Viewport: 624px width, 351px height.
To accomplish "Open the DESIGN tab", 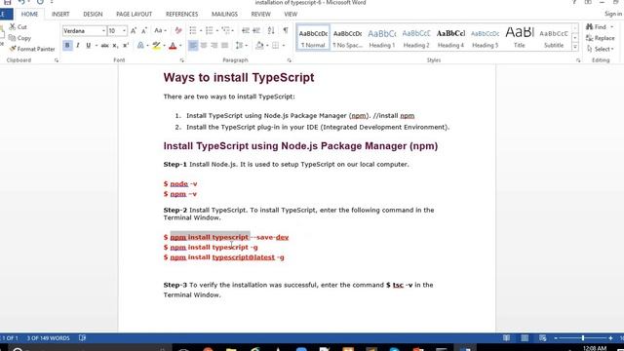I will (93, 14).
